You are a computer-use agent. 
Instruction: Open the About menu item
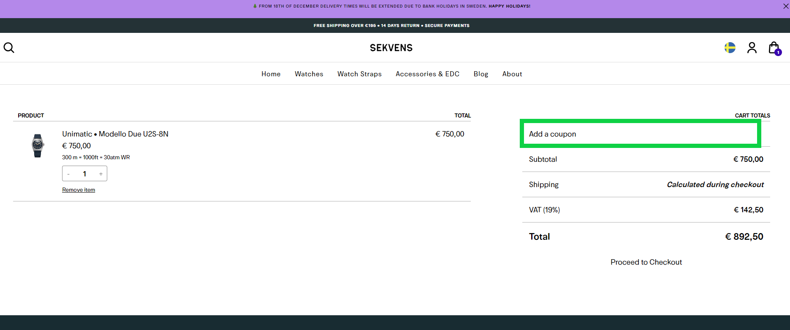pyautogui.click(x=512, y=74)
